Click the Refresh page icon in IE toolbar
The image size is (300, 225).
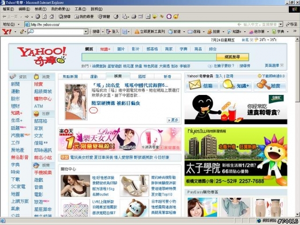[45, 17]
